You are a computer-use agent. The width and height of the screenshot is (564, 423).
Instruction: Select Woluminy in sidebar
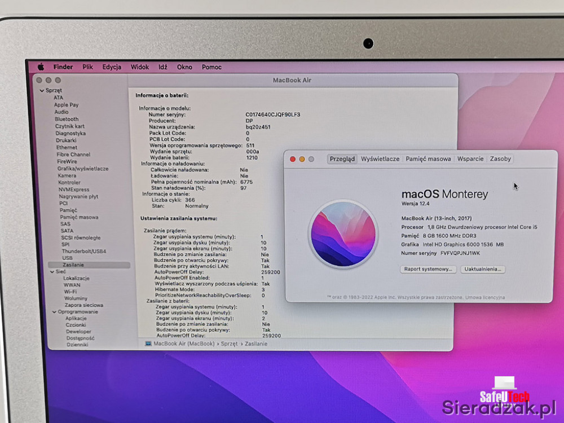click(76, 298)
